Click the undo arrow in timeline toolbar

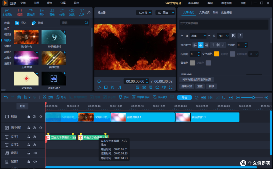(6, 97)
